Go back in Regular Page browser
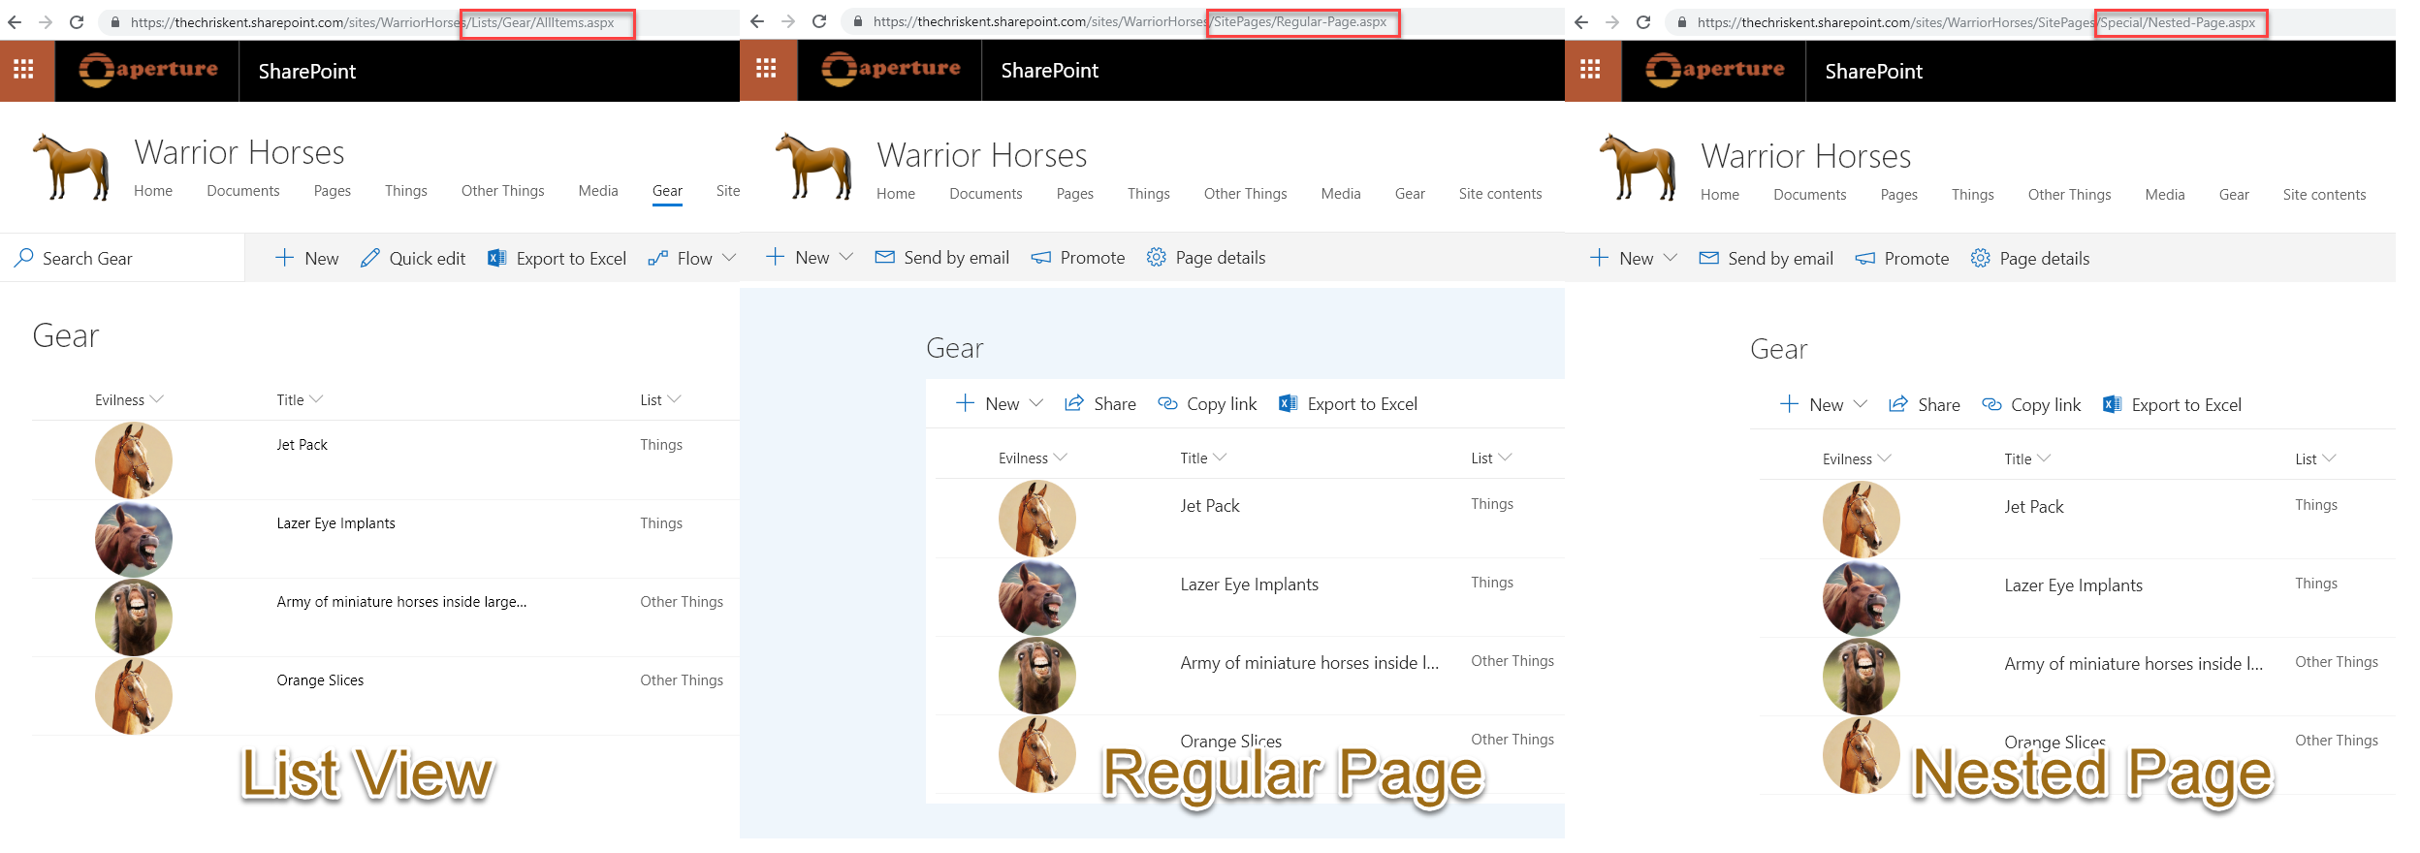This screenshot has width=2420, height=853. (x=757, y=21)
